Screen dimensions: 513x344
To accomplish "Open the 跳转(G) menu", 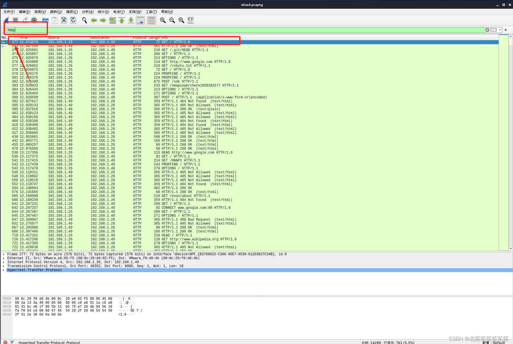I will pos(56,12).
